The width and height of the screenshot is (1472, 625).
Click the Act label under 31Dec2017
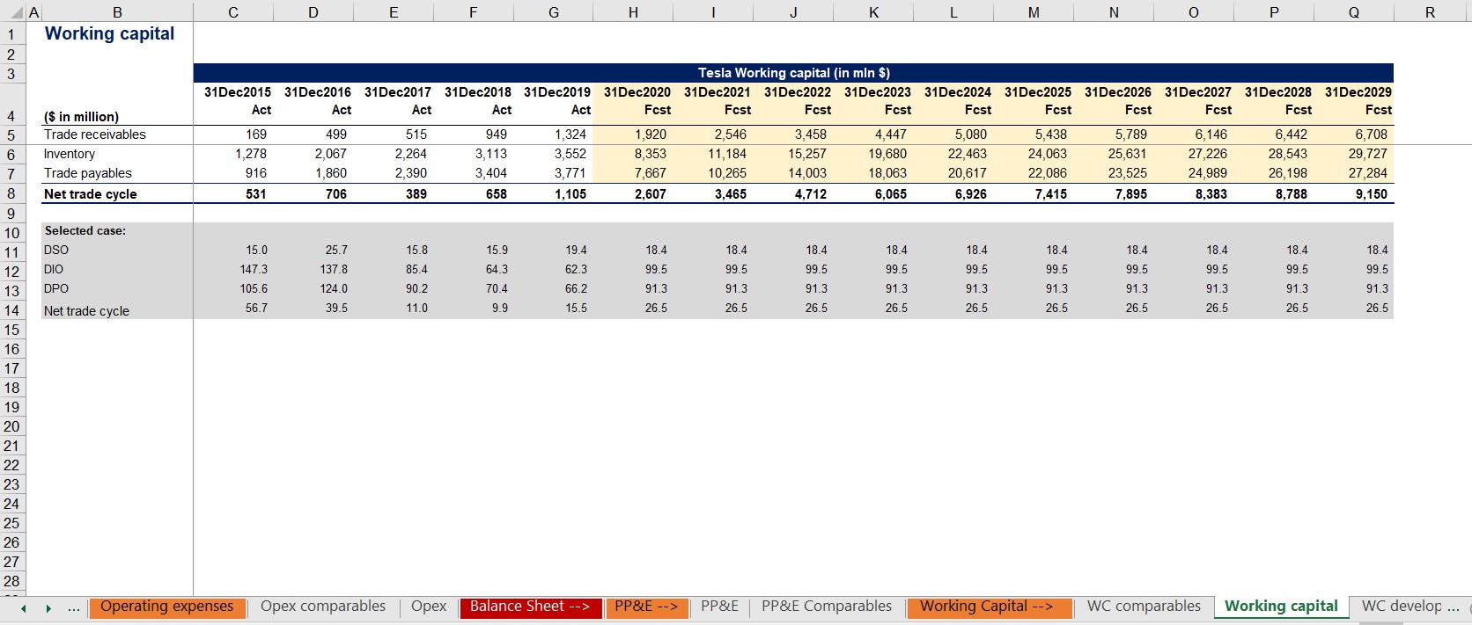coord(422,110)
